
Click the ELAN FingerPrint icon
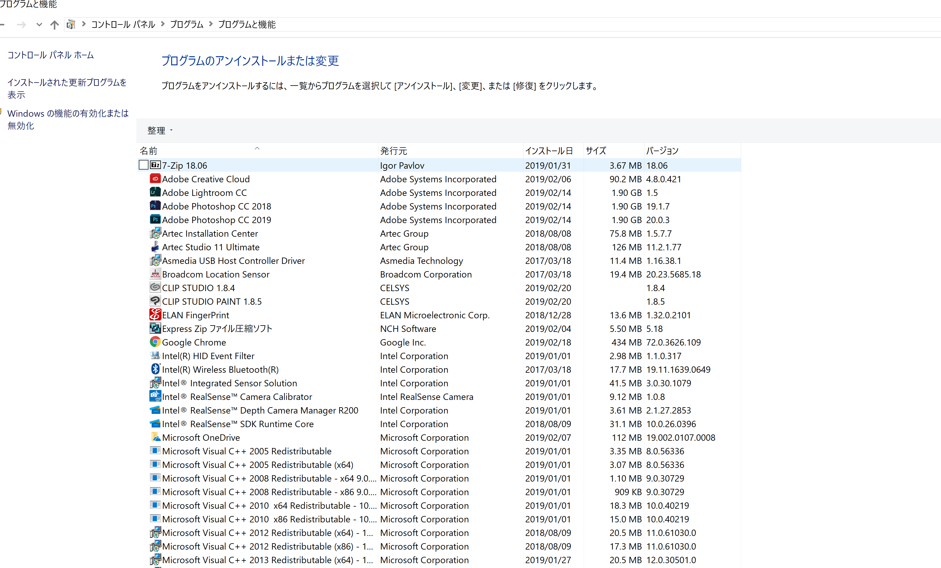[155, 315]
